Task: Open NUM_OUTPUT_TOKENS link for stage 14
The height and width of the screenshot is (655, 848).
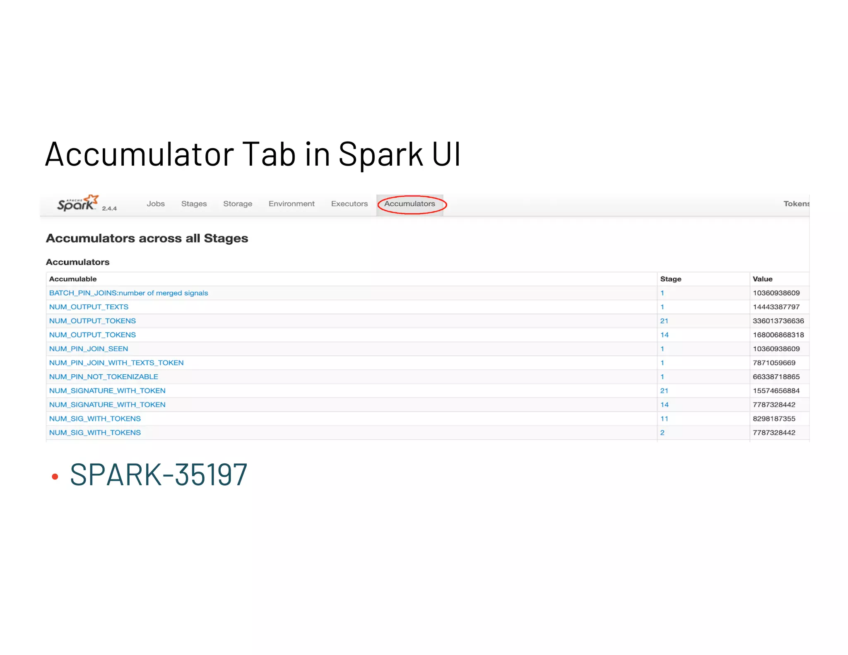Action: [92, 335]
